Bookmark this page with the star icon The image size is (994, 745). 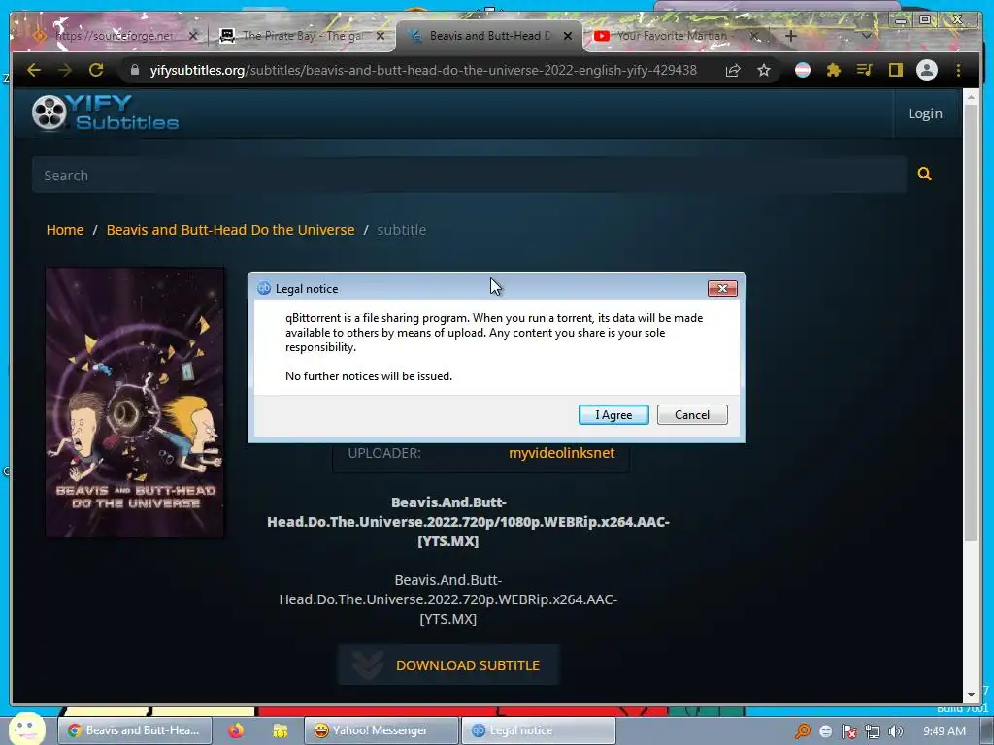pos(764,70)
